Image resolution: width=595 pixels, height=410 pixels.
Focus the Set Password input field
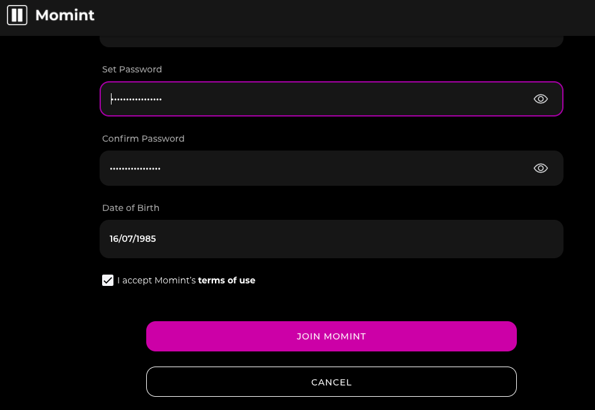[332, 99]
